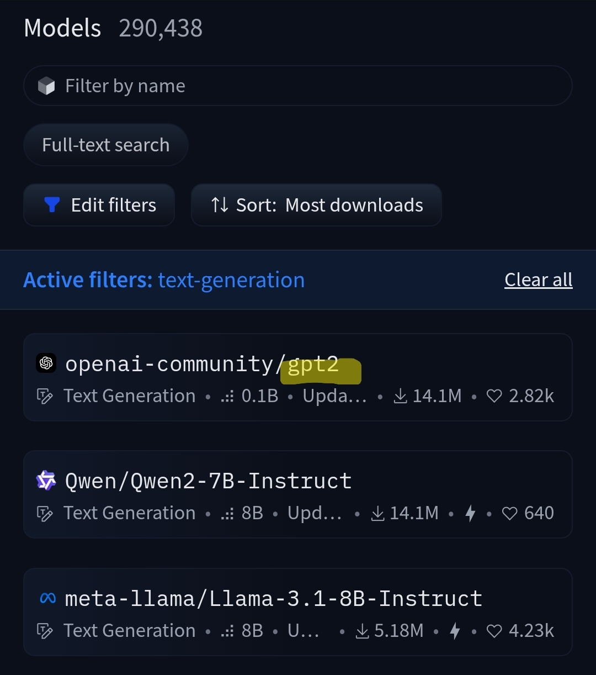Screen dimensions: 596x675
Task: Click the download icon on Llama-3.1-8B-Instruct card
Action: (x=363, y=631)
